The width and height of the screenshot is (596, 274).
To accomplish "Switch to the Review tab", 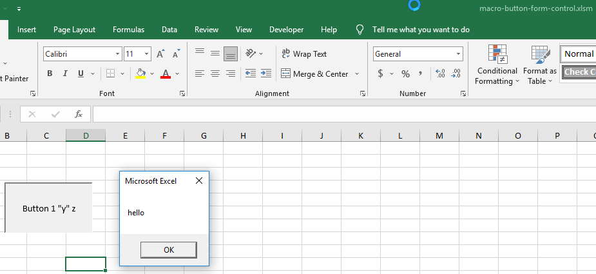I will 206,30.
